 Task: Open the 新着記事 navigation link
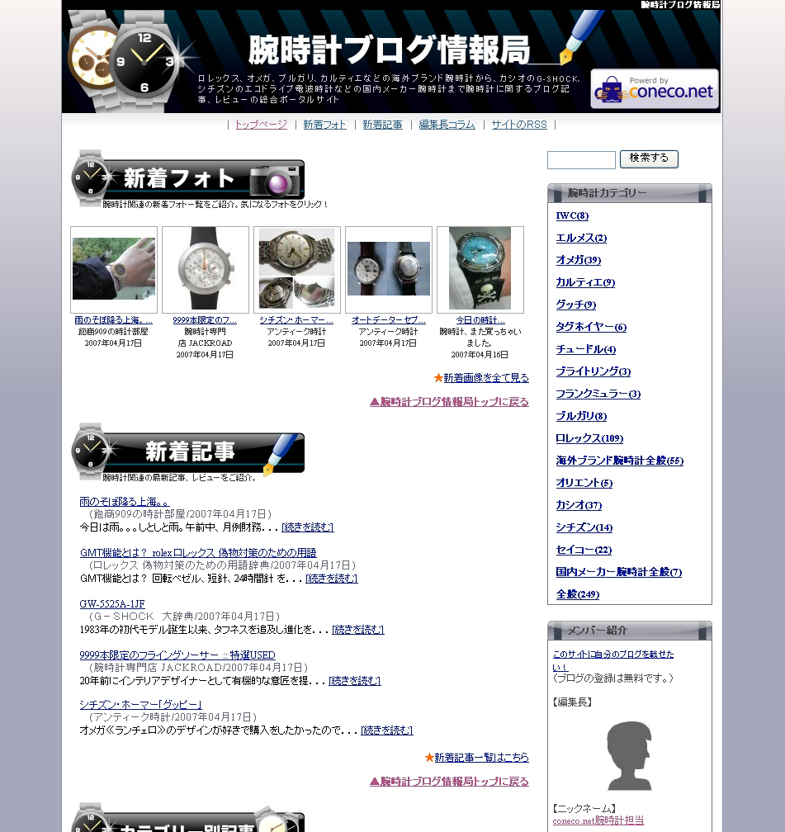(x=383, y=125)
